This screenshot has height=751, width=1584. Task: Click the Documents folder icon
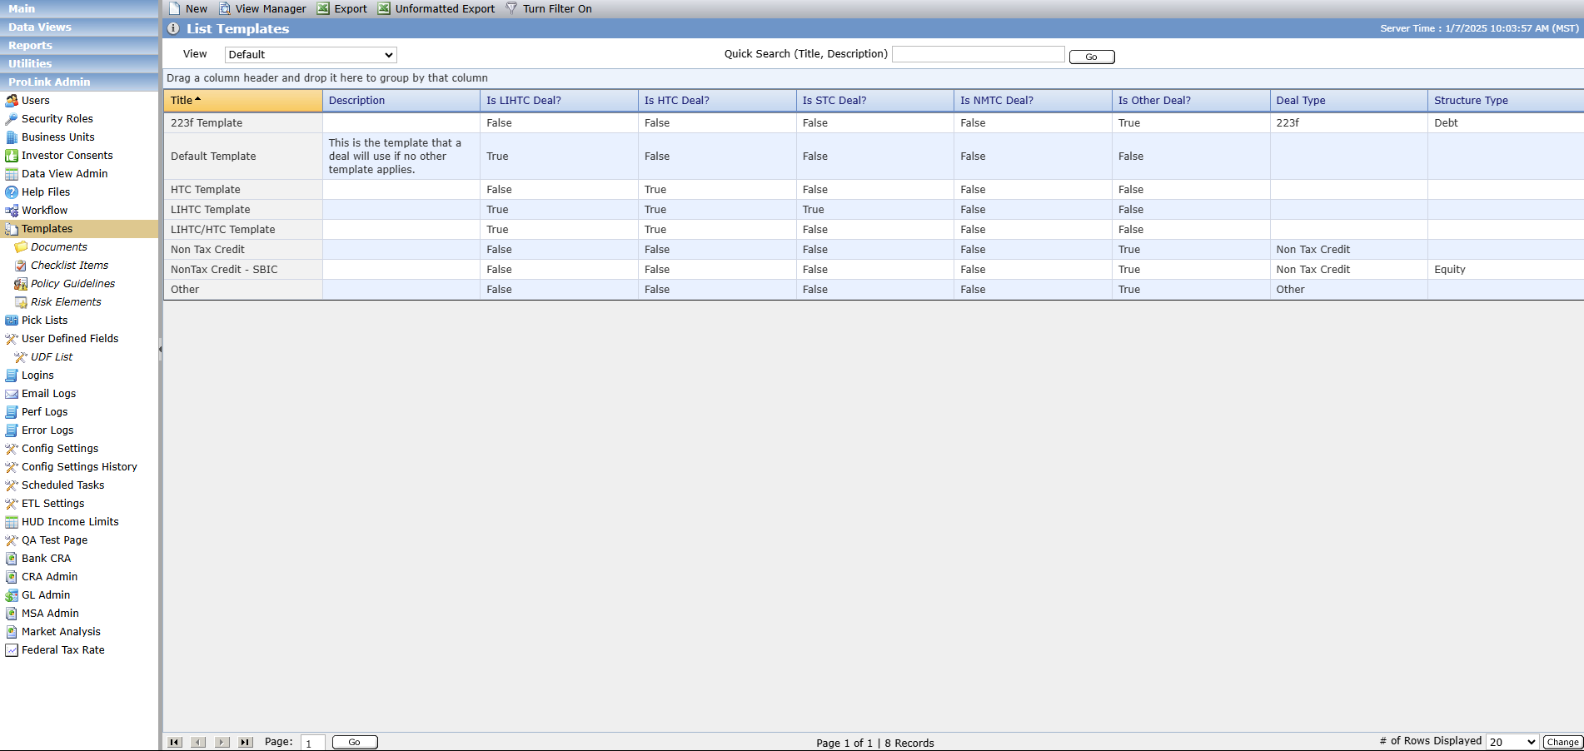click(21, 247)
